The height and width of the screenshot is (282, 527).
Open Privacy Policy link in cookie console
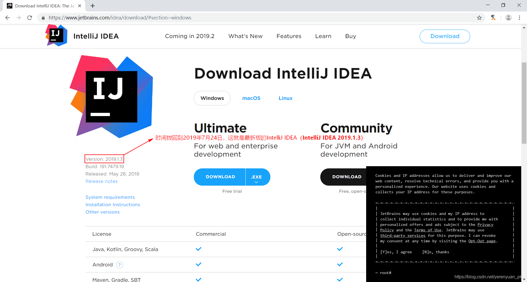485,225
